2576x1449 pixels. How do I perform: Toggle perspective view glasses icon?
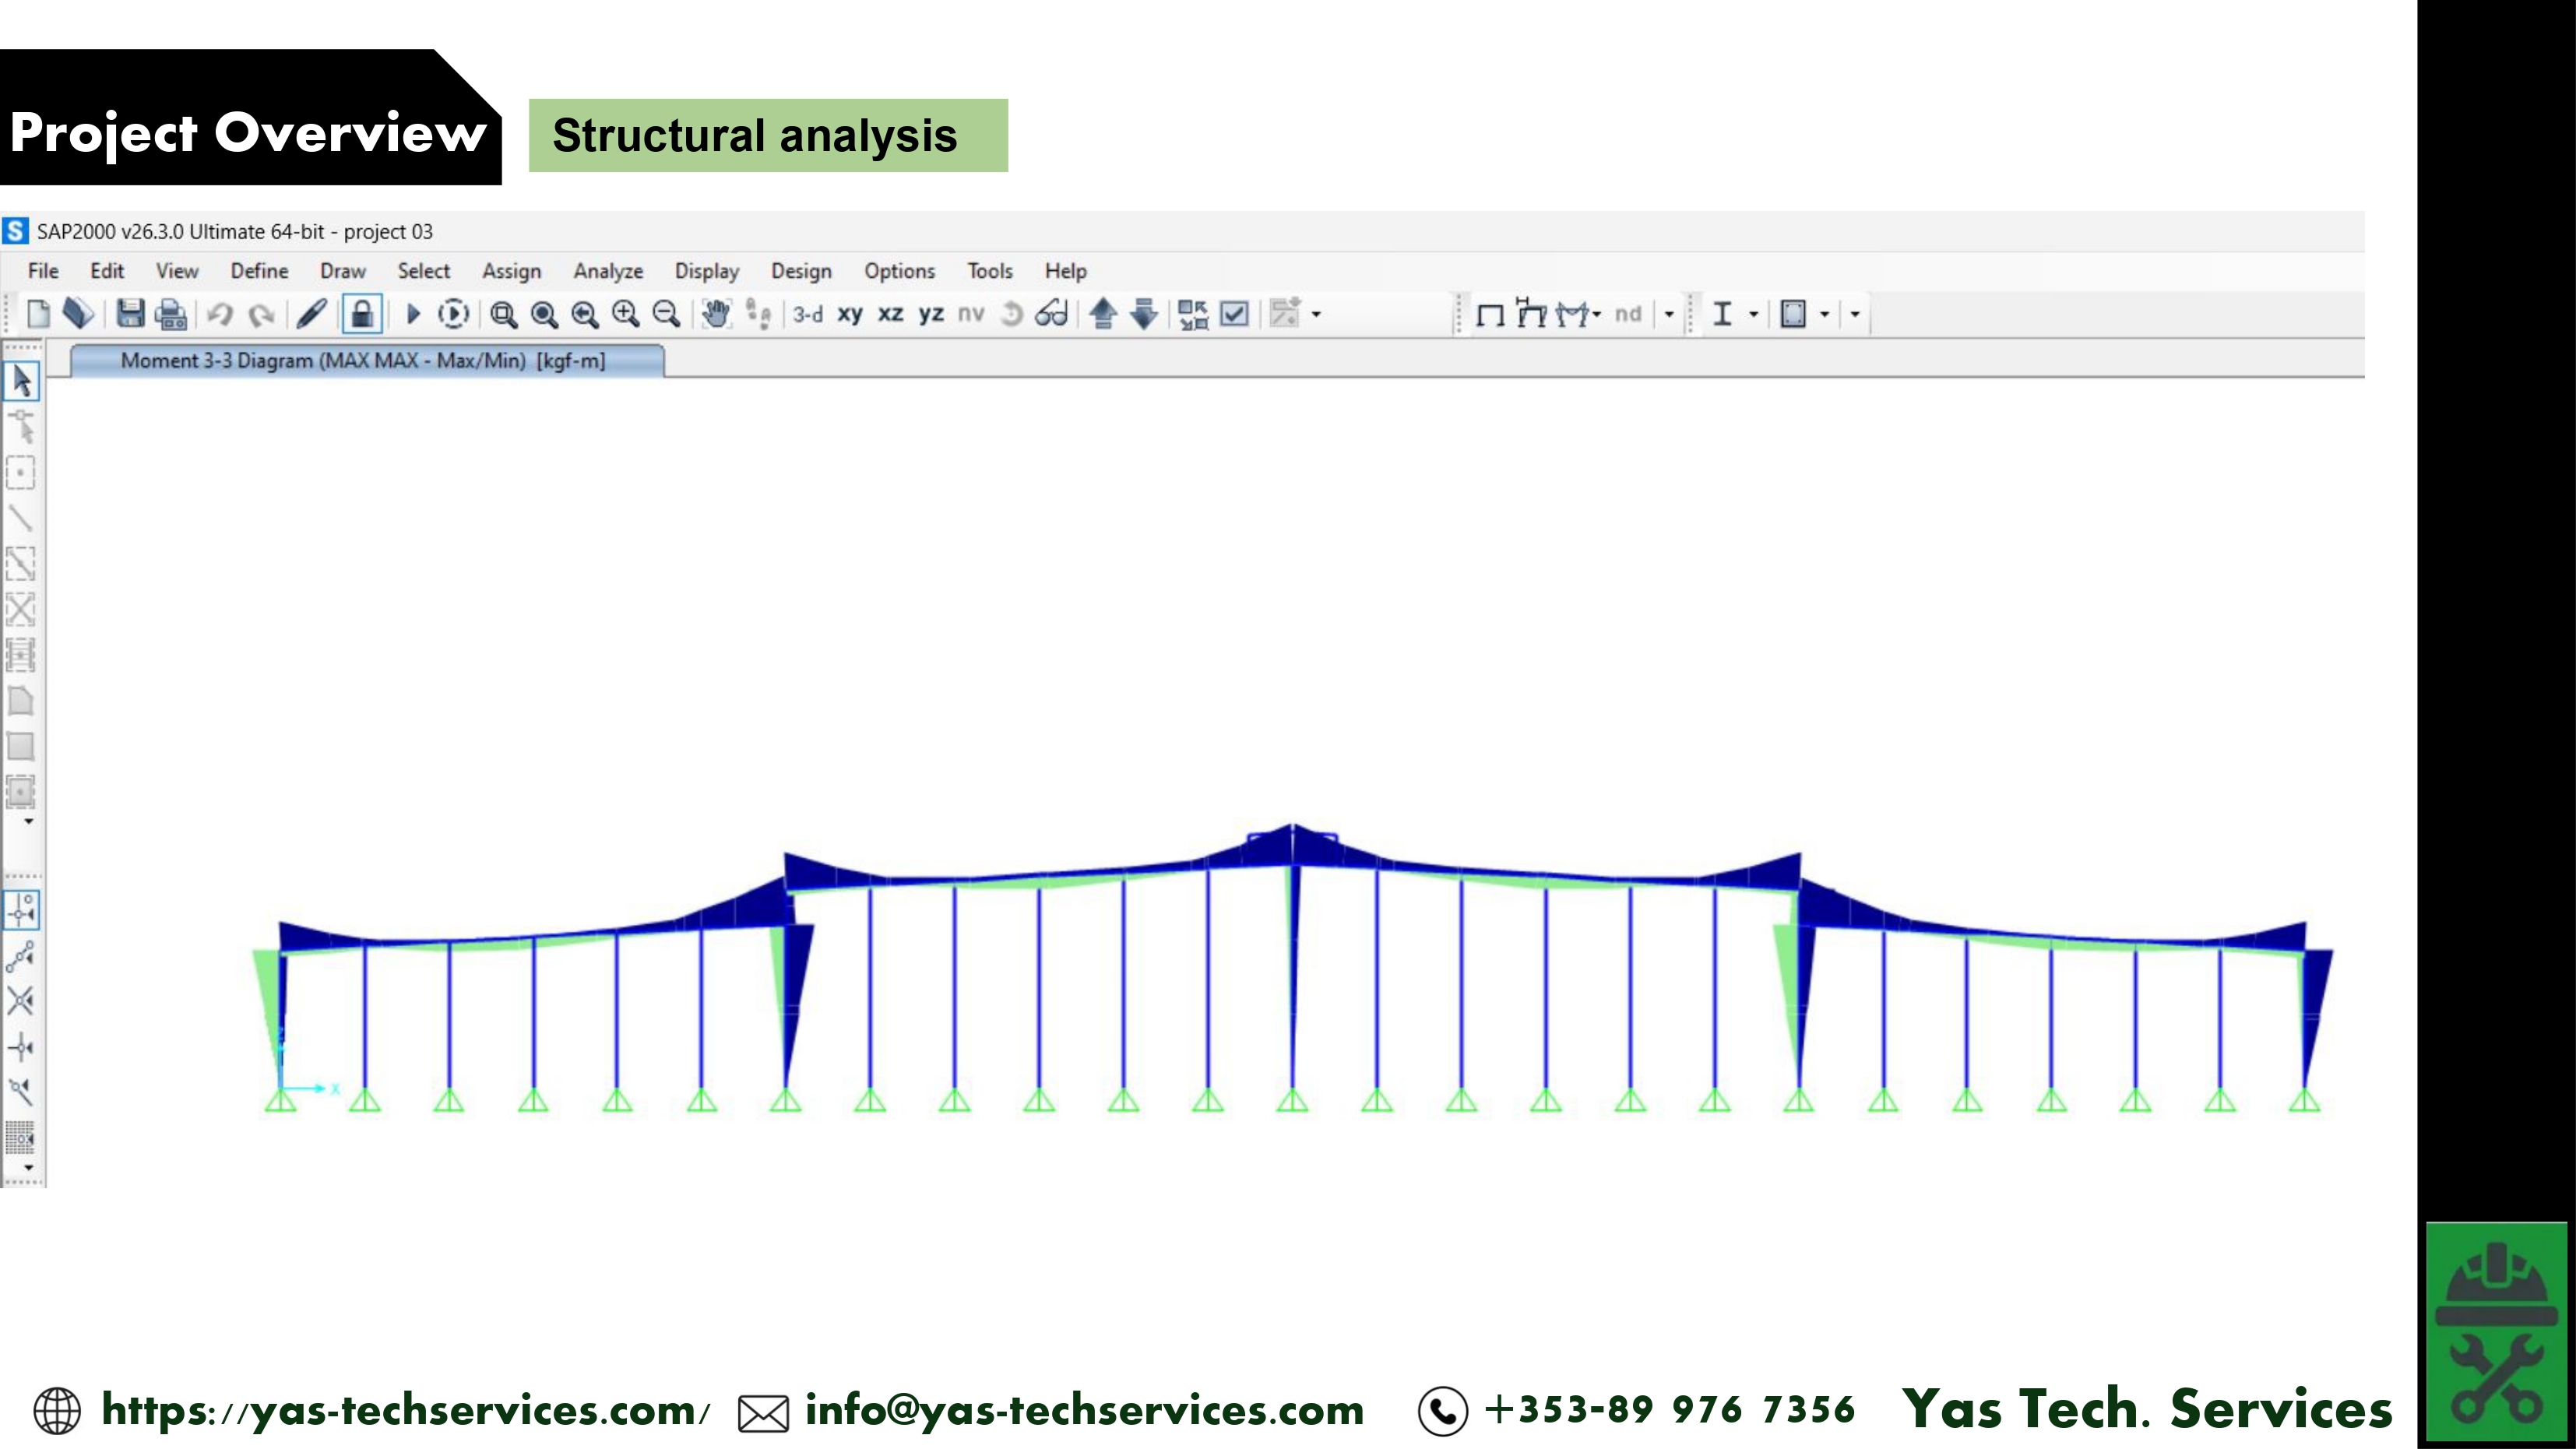click(x=1051, y=314)
